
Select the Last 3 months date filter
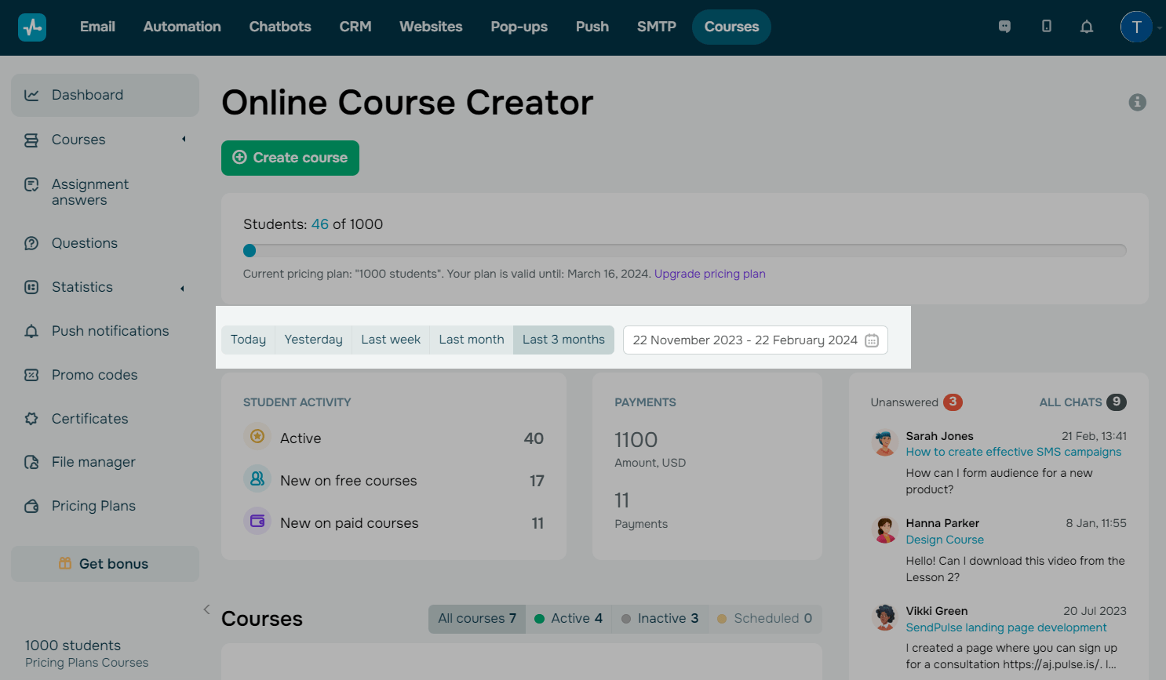pyautogui.click(x=563, y=340)
